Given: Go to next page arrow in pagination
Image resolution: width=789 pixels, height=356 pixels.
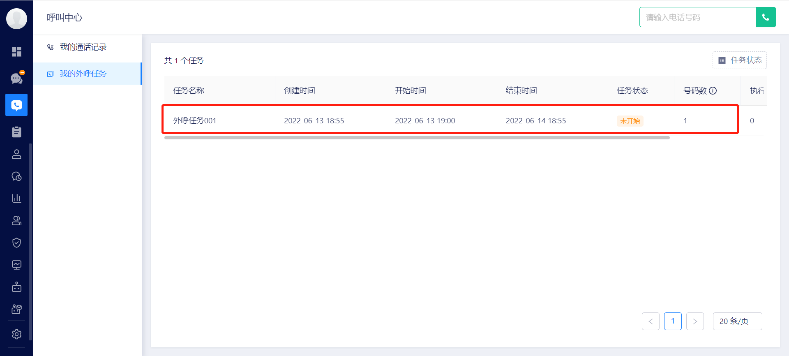Looking at the screenshot, I should 695,321.
